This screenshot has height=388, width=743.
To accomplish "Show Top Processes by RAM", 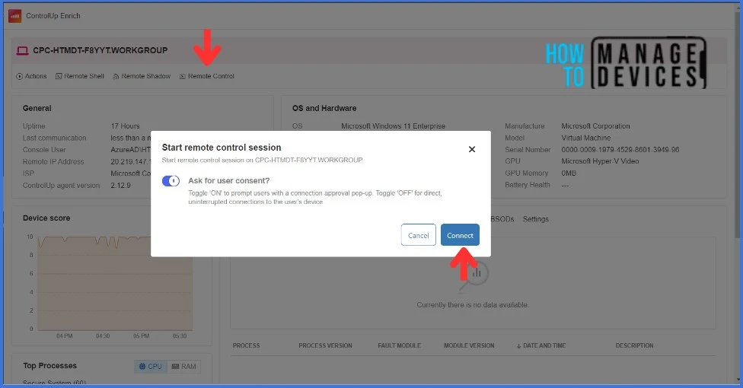I will [x=184, y=366].
